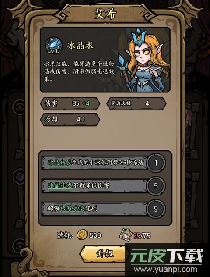Image resolution: width=210 pixels, height=277 pixels.
Task: Tap the eye emblem on left sidebar
Action: tap(19, 107)
